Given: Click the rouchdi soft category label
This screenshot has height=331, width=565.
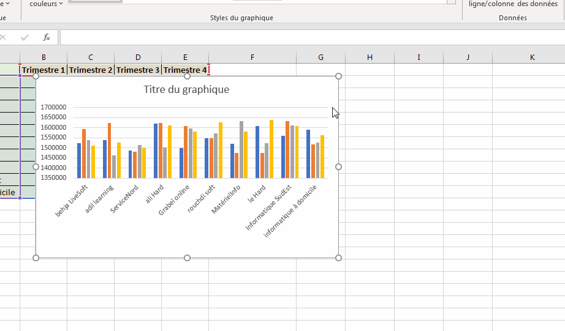Looking at the screenshot, I should 201,199.
